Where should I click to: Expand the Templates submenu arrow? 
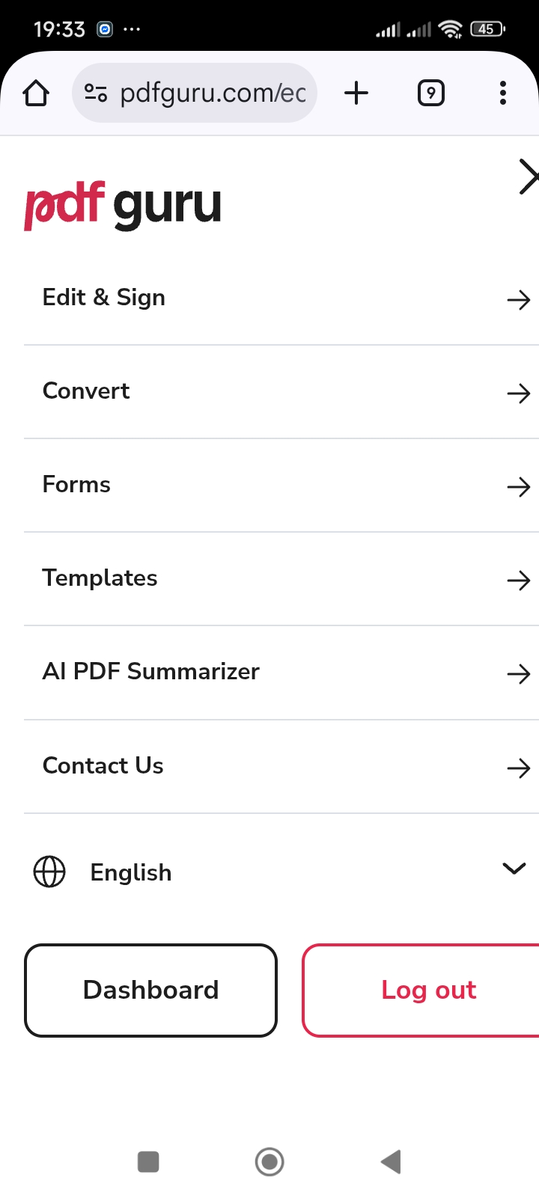coord(518,581)
